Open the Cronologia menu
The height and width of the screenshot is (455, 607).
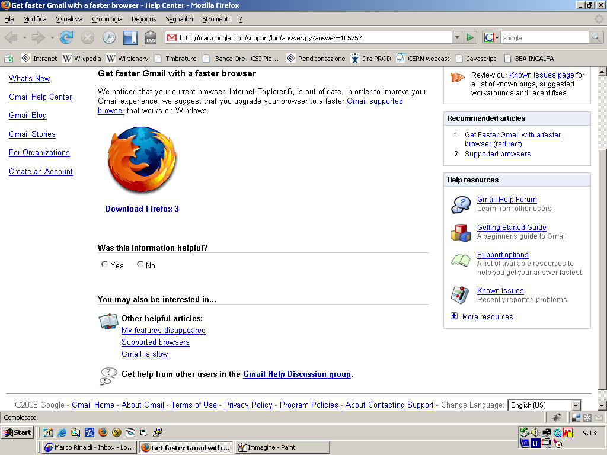click(107, 19)
